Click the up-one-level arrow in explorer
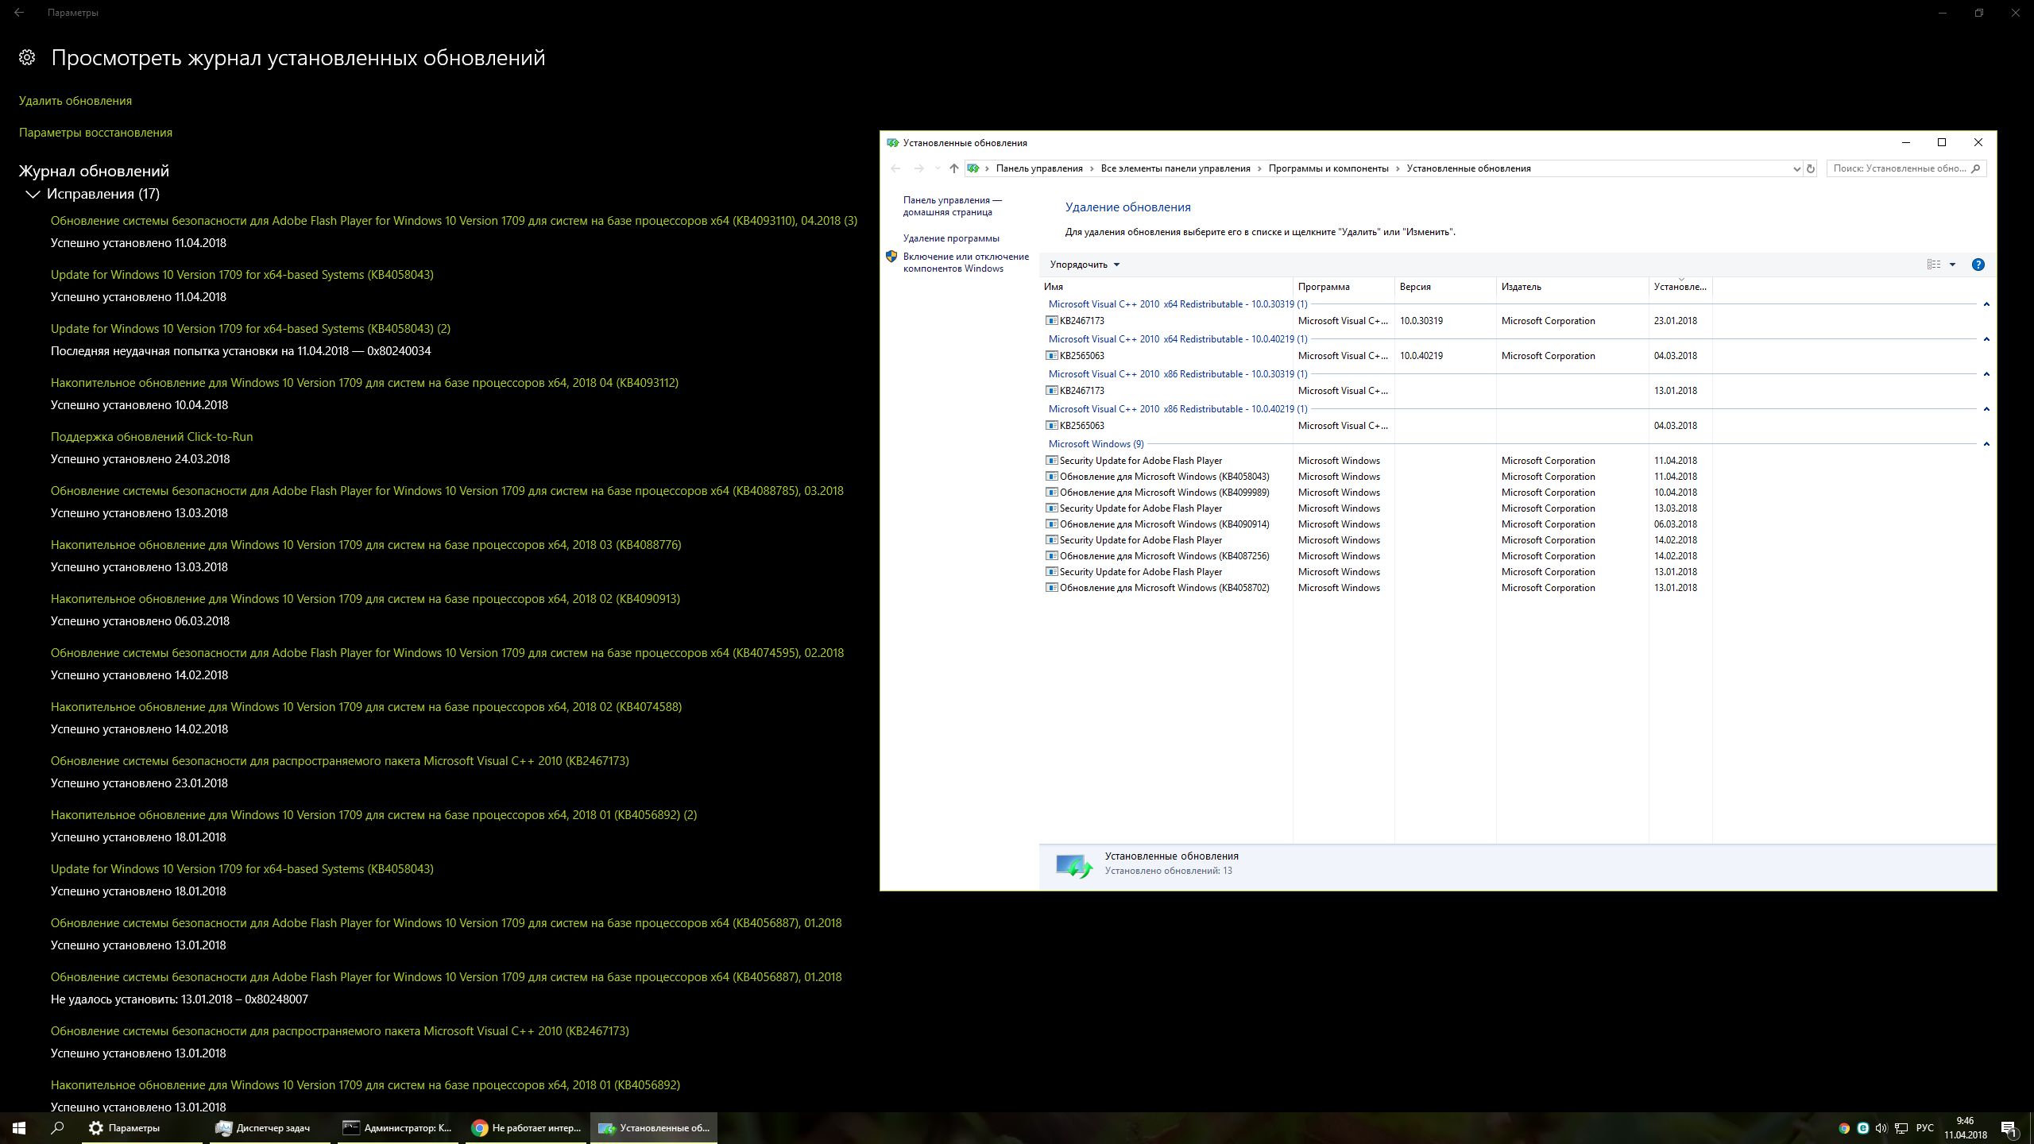Screen dimensions: 2034x1144 [x=954, y=168]
